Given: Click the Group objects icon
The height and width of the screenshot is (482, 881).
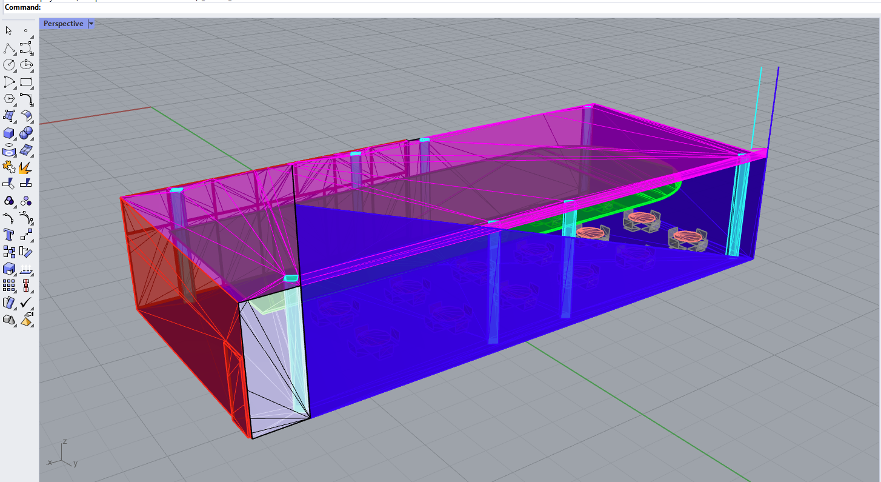Looking at the screenshot, I should pyautogui.click(x=9, y=200).
